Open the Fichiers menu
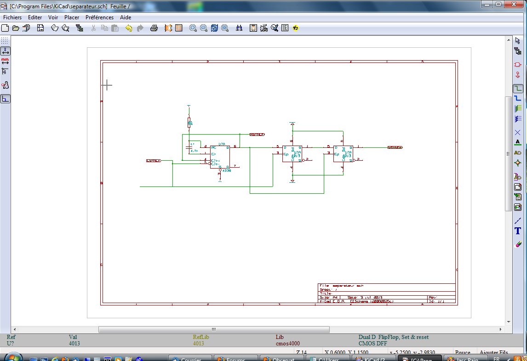The height and width of the screenshot is (361, 527). [x=12, y=17]
